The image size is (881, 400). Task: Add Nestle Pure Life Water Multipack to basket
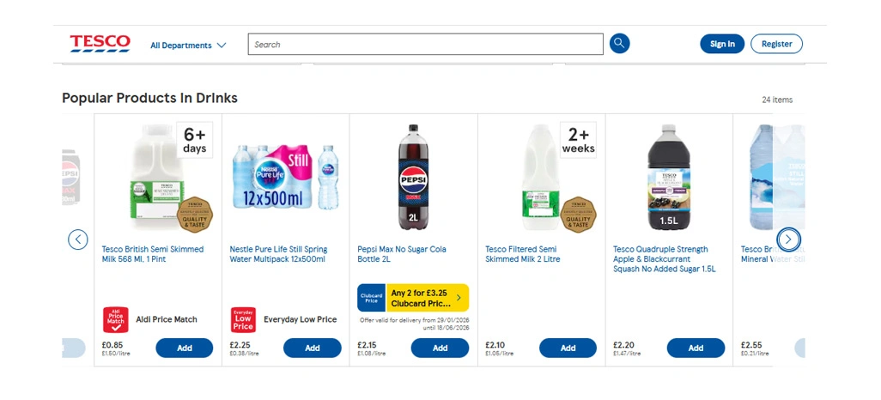(312, 348)
